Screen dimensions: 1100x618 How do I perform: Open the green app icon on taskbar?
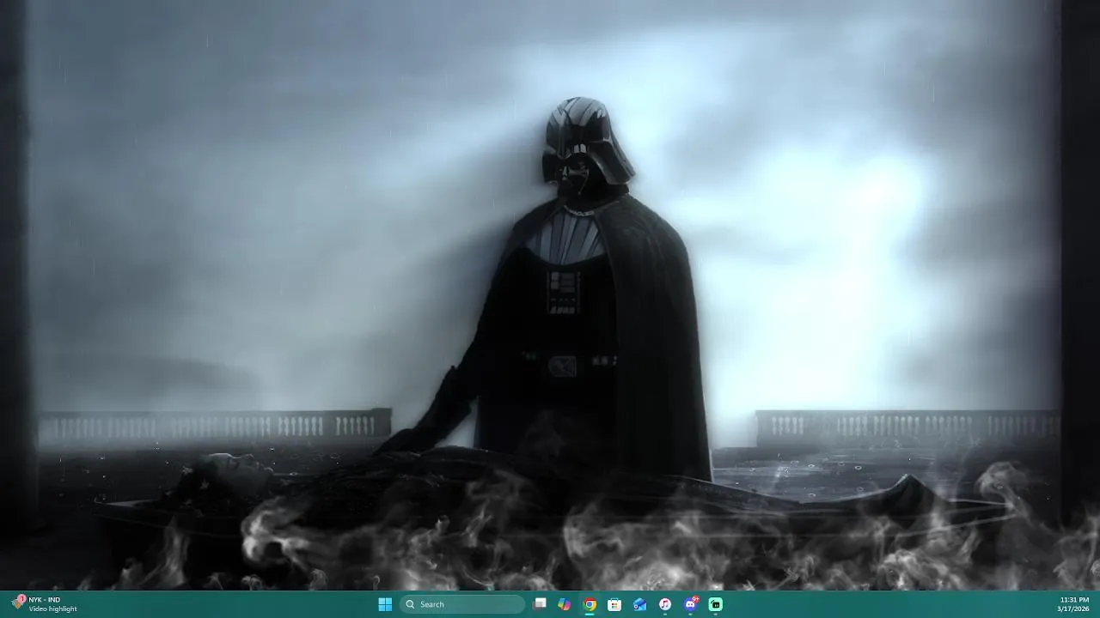pos(715,604)
